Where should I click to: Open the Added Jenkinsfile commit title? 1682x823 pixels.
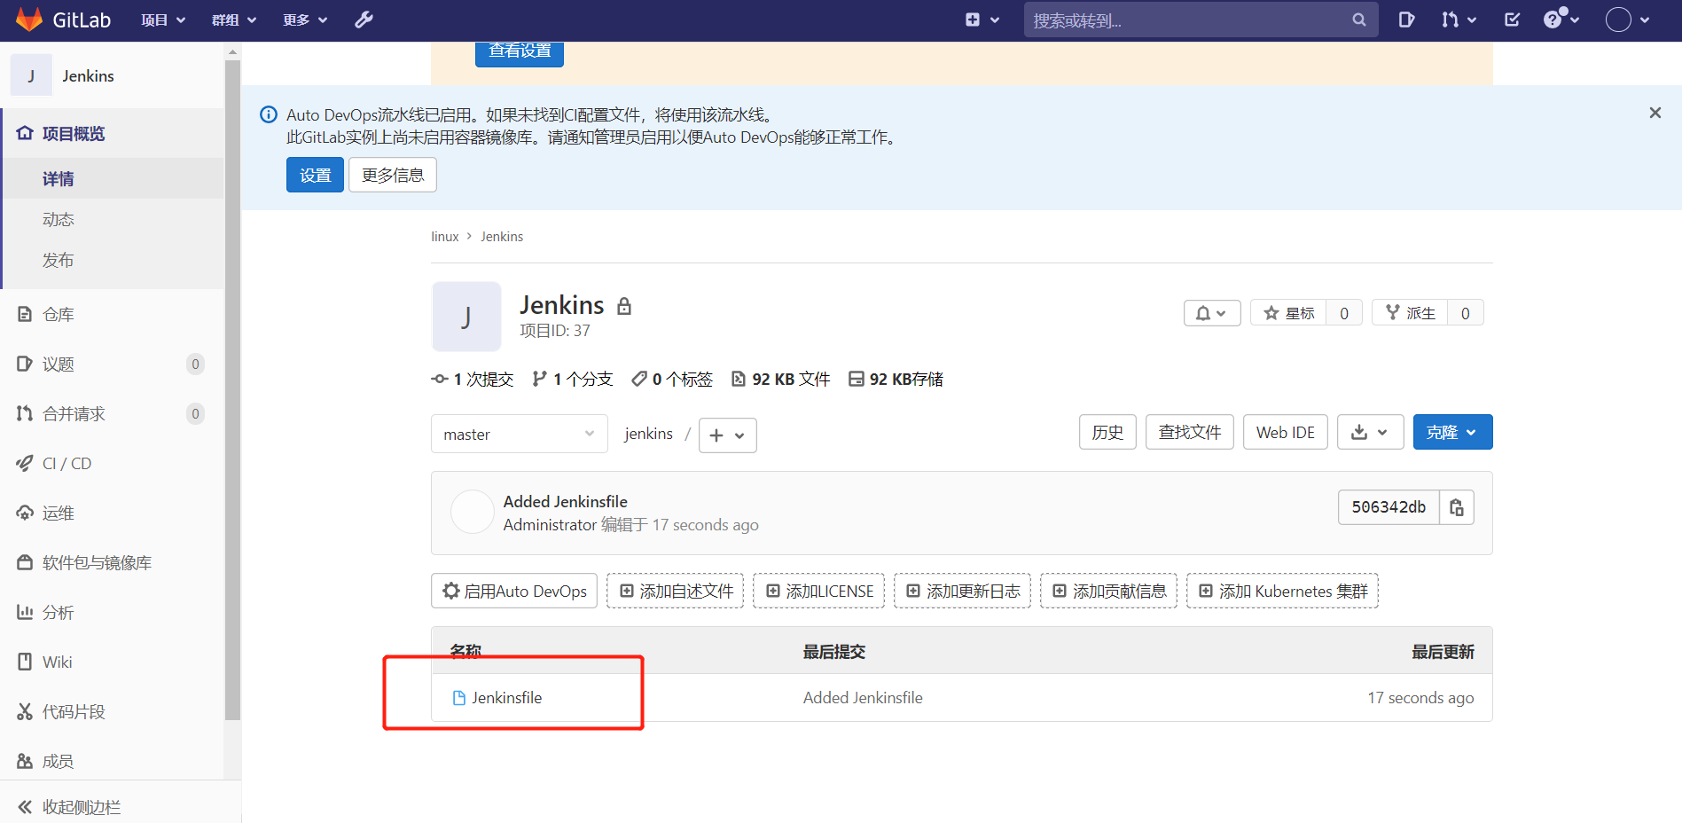tap(566, 502)
